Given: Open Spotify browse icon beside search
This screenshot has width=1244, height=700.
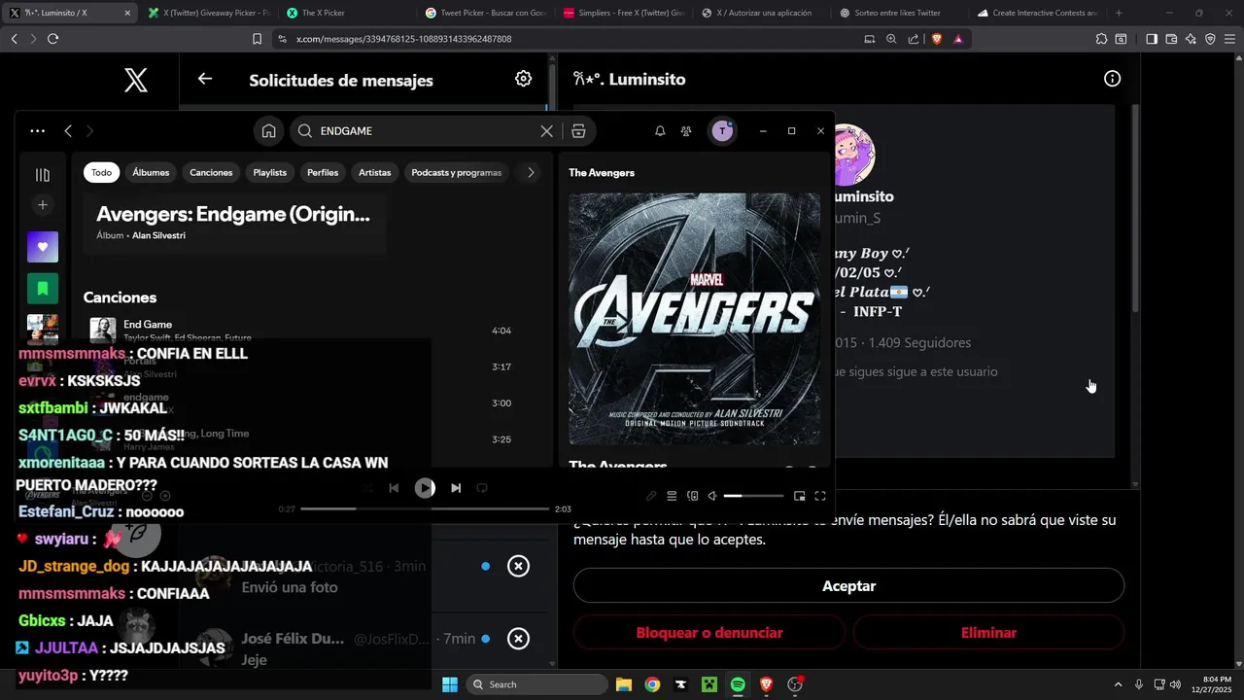Looking at the screenshot, I should point(578,131).
